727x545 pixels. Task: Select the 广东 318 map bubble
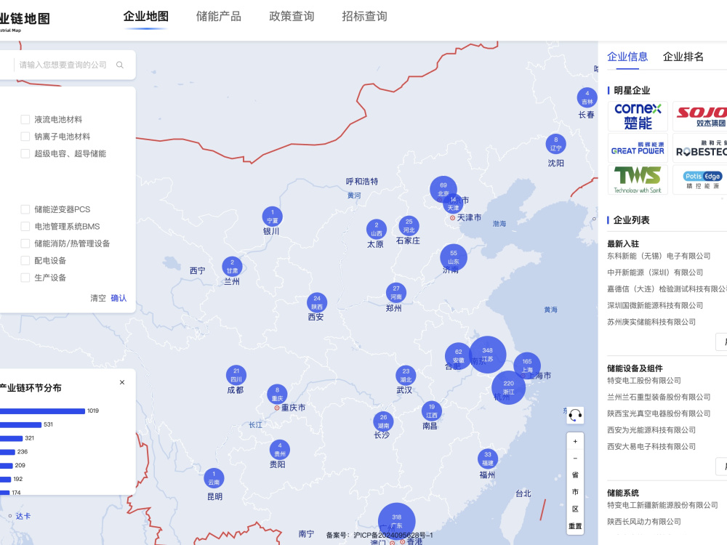(396, 521)
